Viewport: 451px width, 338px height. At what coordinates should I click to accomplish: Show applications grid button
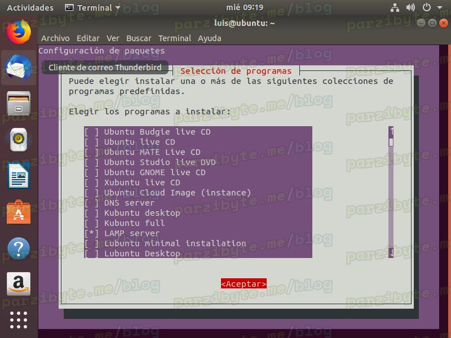pyautogui.click(x=19, y=319)
